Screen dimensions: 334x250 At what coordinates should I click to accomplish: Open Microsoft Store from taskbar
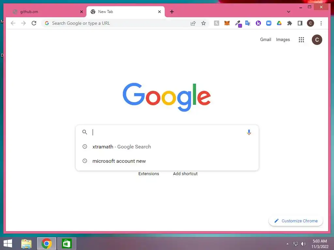[67, 243]
